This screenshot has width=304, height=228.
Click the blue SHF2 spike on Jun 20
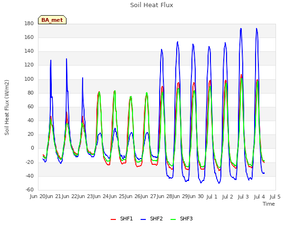point(51,60)
